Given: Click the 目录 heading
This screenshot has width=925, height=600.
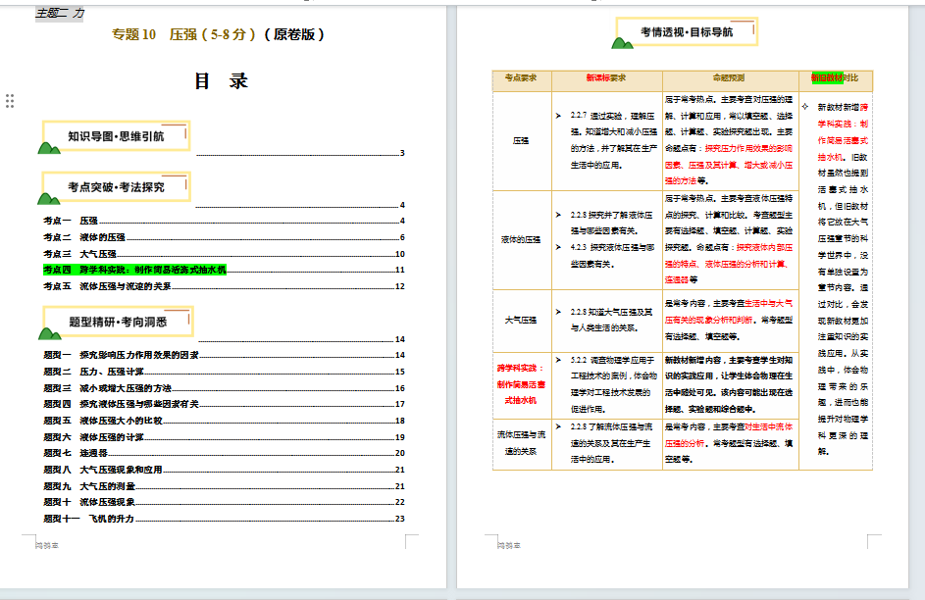Looking at the screenshot, I should click(x=222, y=80).
